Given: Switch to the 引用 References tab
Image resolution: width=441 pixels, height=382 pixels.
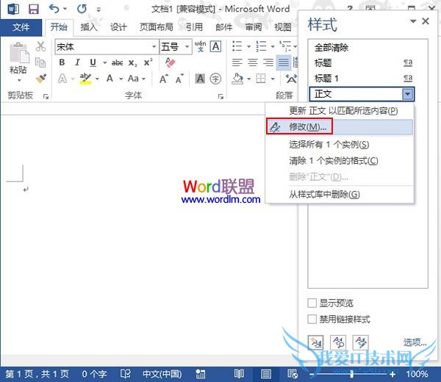Looking at the screenshot, I should tap(194, 27).
